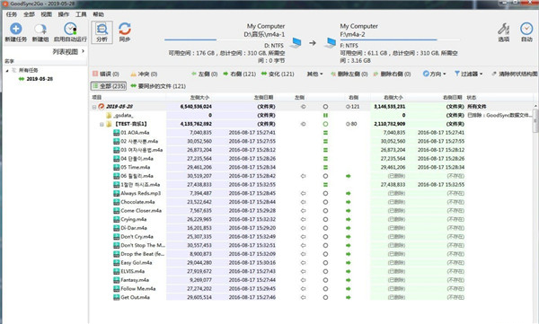The height and width of the screenshot is (324, 539).
Task: Select the center circle for Fantasy.m4a
Action: tap(325, 280)
